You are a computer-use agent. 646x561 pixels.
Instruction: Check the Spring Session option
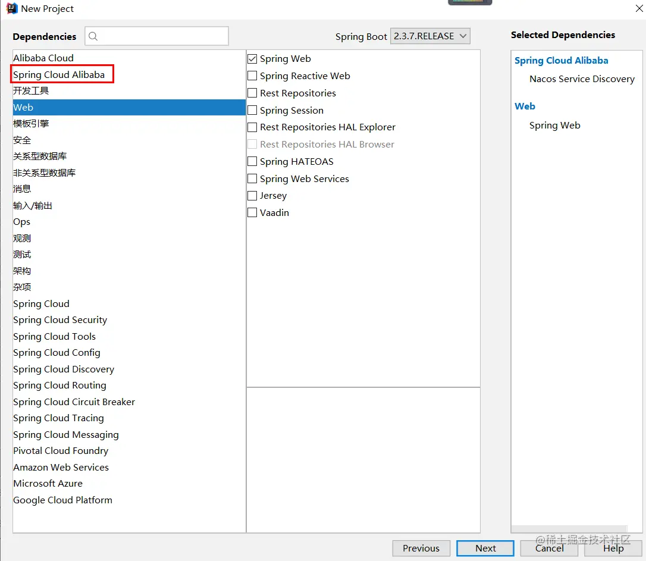[x=252, y=111]
